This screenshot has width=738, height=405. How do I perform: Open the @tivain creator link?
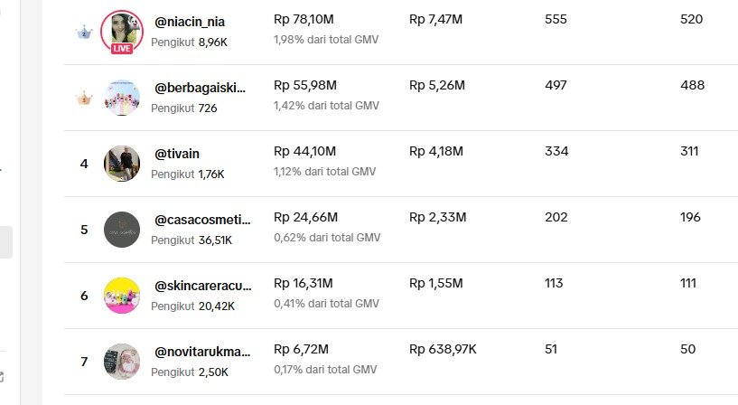coord(181,154)
